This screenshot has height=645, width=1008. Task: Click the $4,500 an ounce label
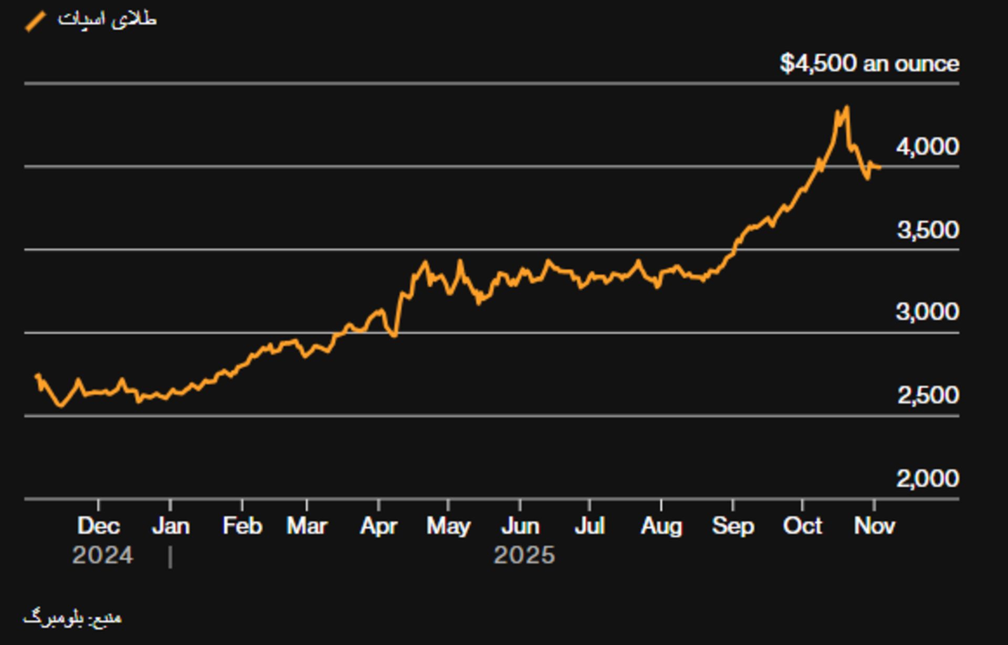(869, 64)
